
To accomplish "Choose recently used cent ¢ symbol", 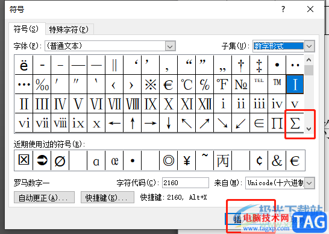I will [x=259, y=160].
